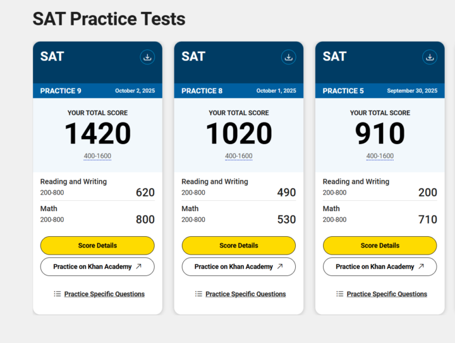Viewport: 455px width, 343px height.
Task: Show Score Details for Practice 5
Action: click(x=380, y=246)
